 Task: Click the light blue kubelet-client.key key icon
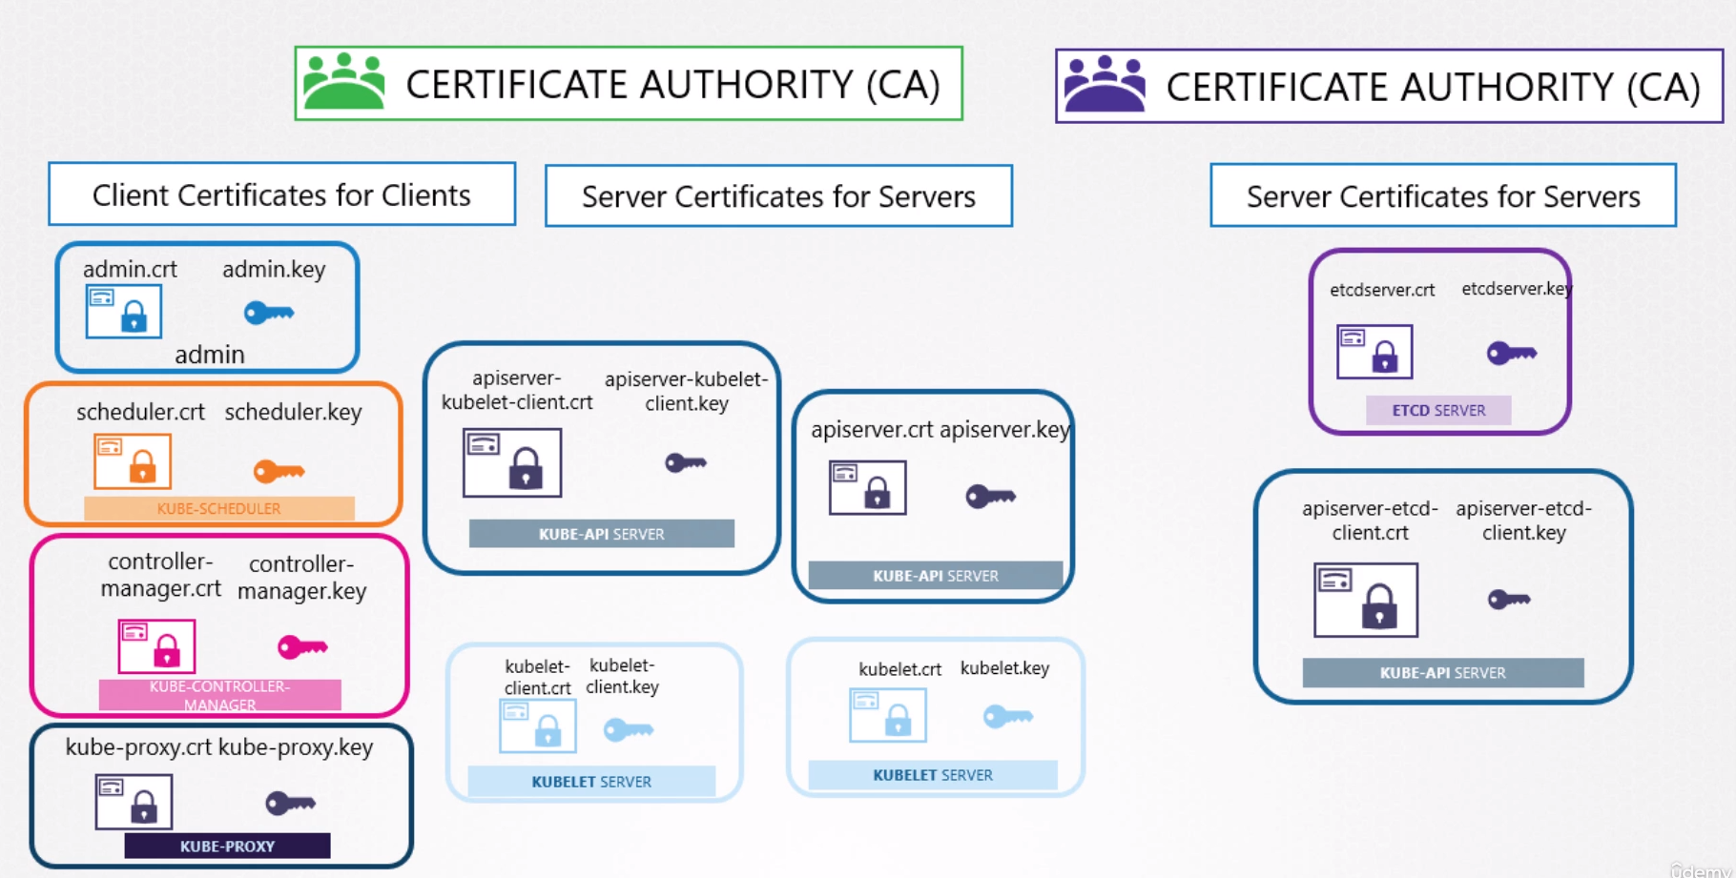pyautogui.click(x=629, y=730)
